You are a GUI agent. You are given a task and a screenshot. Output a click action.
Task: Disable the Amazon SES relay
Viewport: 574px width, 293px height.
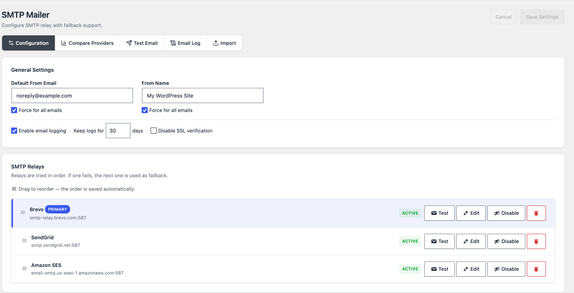pos(506,269)
